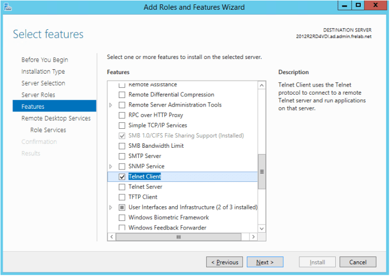Expand the SNMP Service node
Screen dimensions: 390x276
pyautogui.click(x=111, y=167)
